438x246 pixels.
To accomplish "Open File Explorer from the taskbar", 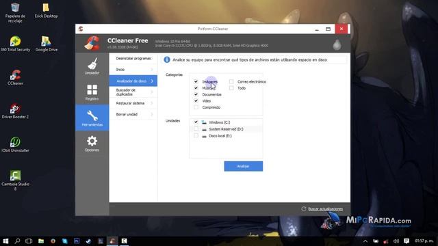I will tap(41, 241).
